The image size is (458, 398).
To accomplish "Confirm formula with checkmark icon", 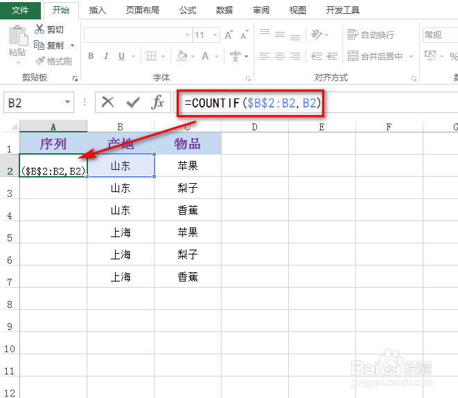I will (133, 103).
